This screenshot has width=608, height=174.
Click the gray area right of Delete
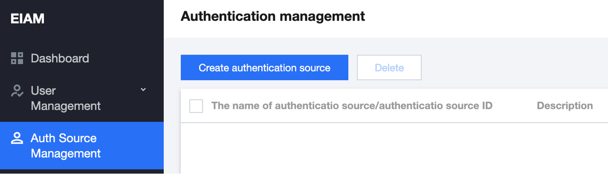(x=515, y=68)
